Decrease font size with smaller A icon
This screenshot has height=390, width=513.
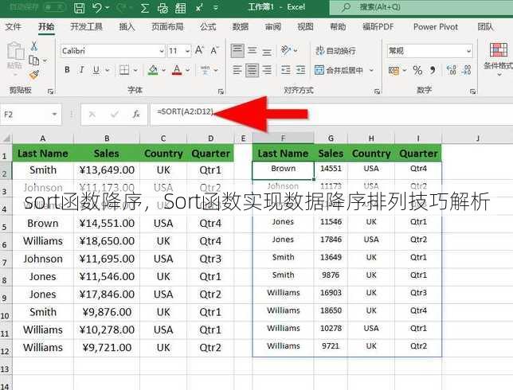tap(214, 50)
